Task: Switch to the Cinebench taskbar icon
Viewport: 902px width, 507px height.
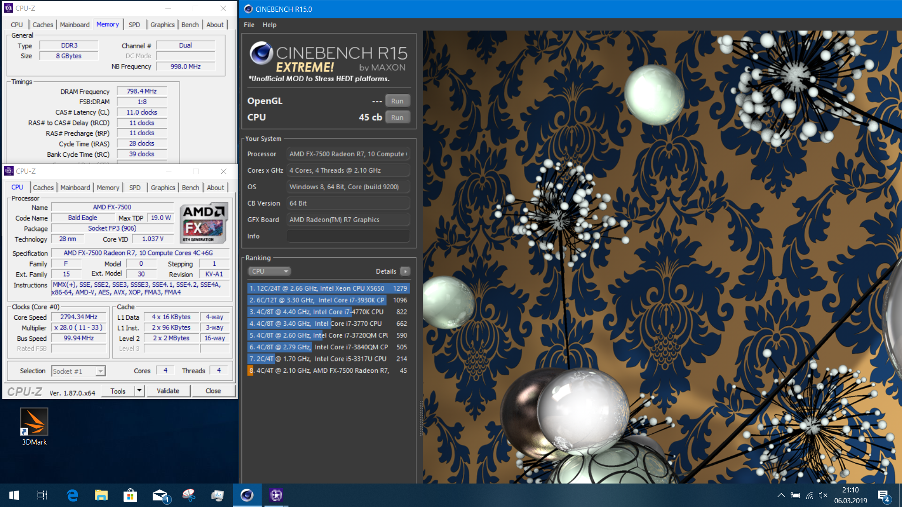Action: pos(247,495)
